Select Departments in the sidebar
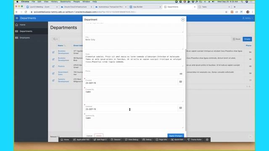The image size is (269, 151). (x=31, y=31)
